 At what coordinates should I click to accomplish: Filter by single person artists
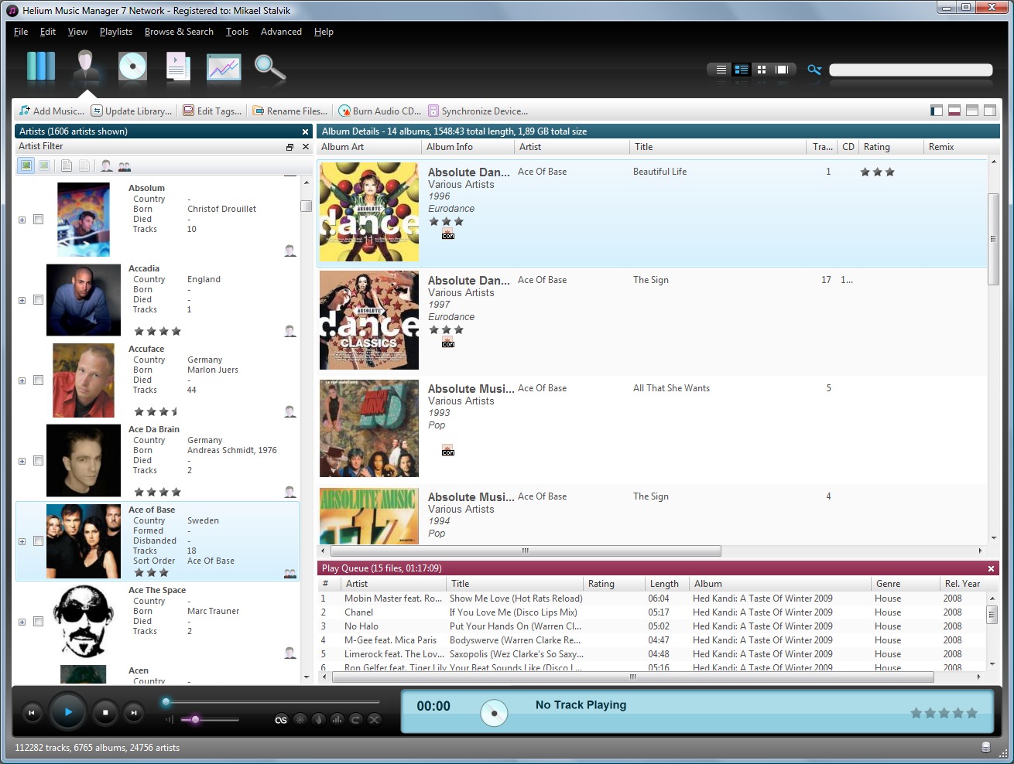click(107, 165)
